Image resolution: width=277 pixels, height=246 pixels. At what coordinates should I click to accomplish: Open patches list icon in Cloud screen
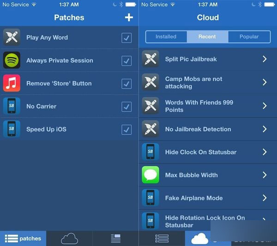162,239
